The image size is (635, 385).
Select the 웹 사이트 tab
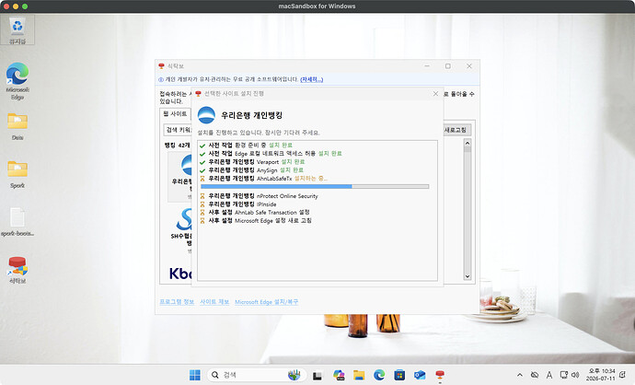click(175, 114)
